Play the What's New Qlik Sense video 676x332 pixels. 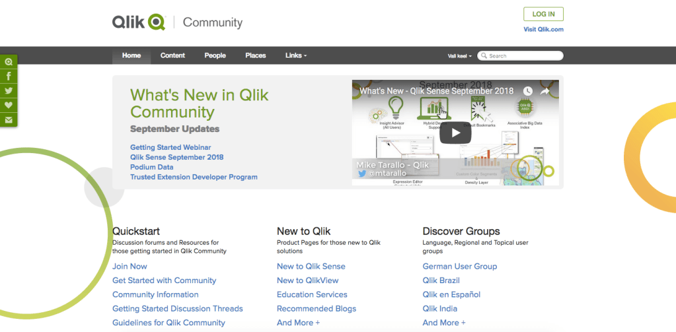click(455, 133)
